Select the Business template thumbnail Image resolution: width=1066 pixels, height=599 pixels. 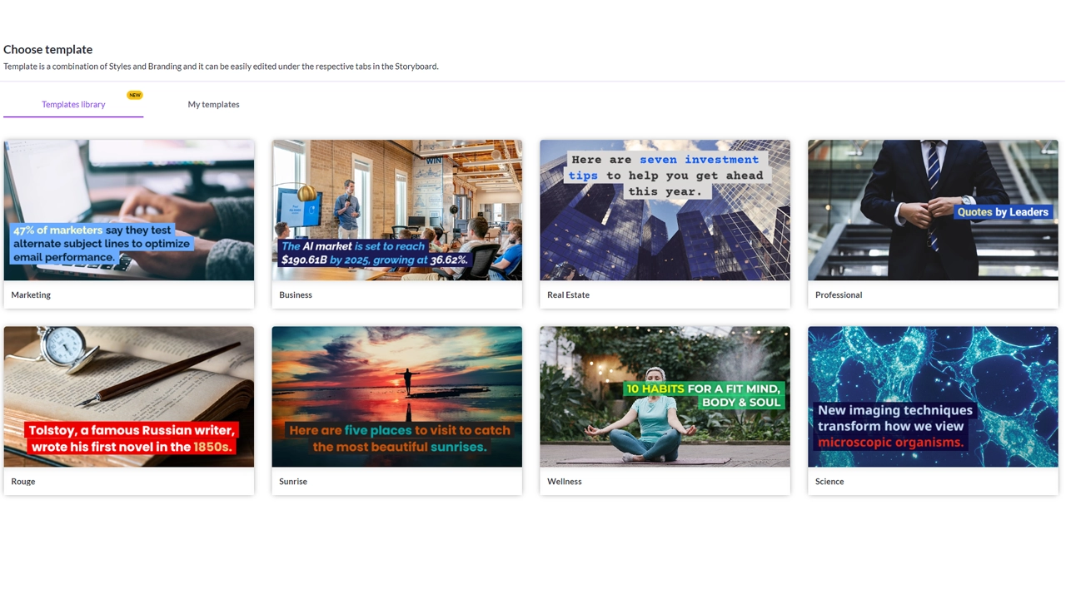[x=397, y=210]
